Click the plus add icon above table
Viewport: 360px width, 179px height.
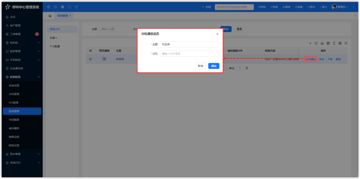coord(310,43)
